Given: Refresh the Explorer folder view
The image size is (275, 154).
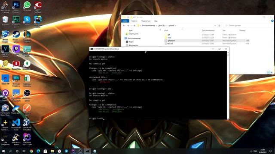Looking at the screenshot, I should [219, 26].
